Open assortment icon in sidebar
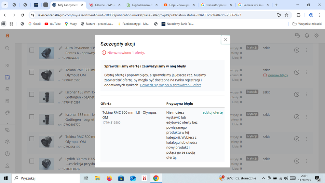Image resolution: width=325 pixels, height=183 pixels. [7, 77]
